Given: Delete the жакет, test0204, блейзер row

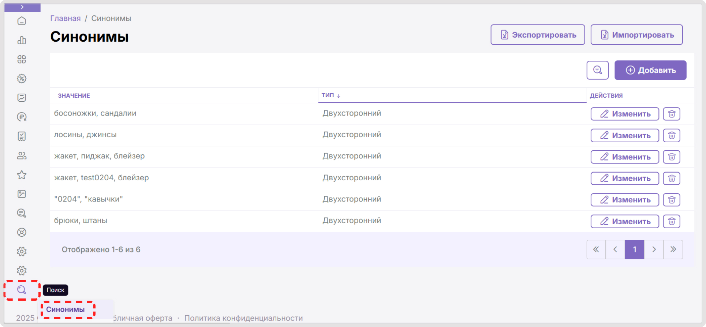Looking at the screenshot, I should coord(672,178).
